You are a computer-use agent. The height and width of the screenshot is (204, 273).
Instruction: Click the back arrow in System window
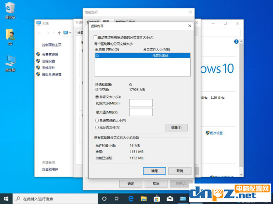click(40, 33)
